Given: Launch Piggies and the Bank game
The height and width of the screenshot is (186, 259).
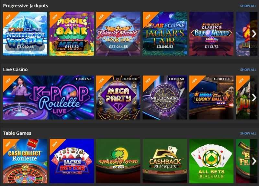Looking at the screenshot, I should coord(72,34).
